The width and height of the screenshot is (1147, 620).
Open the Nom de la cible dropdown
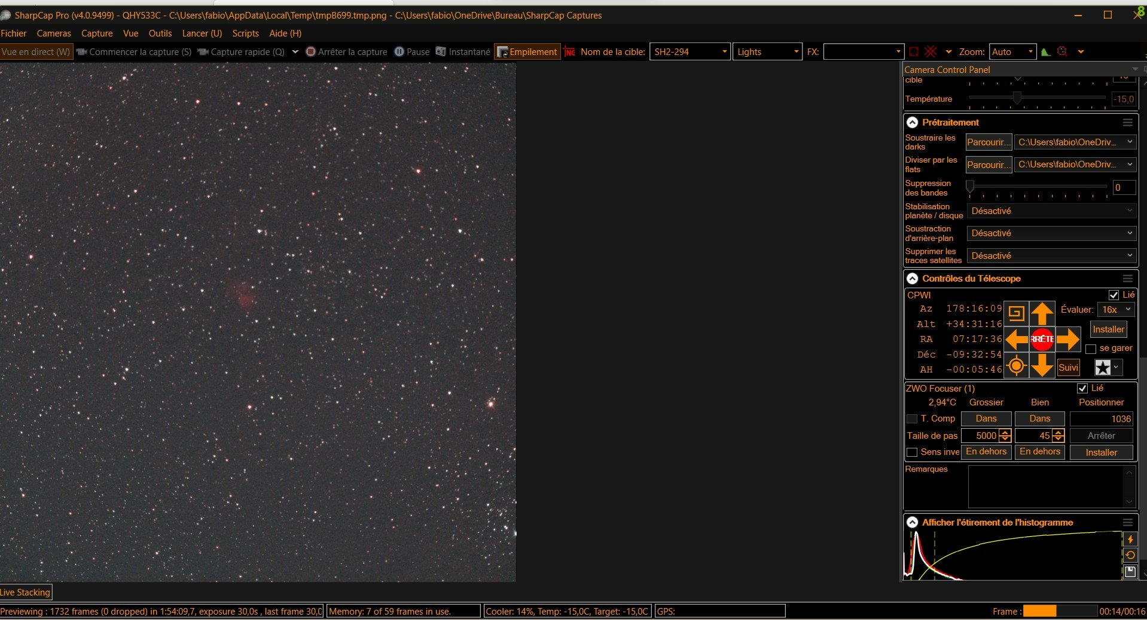point(690,52)
